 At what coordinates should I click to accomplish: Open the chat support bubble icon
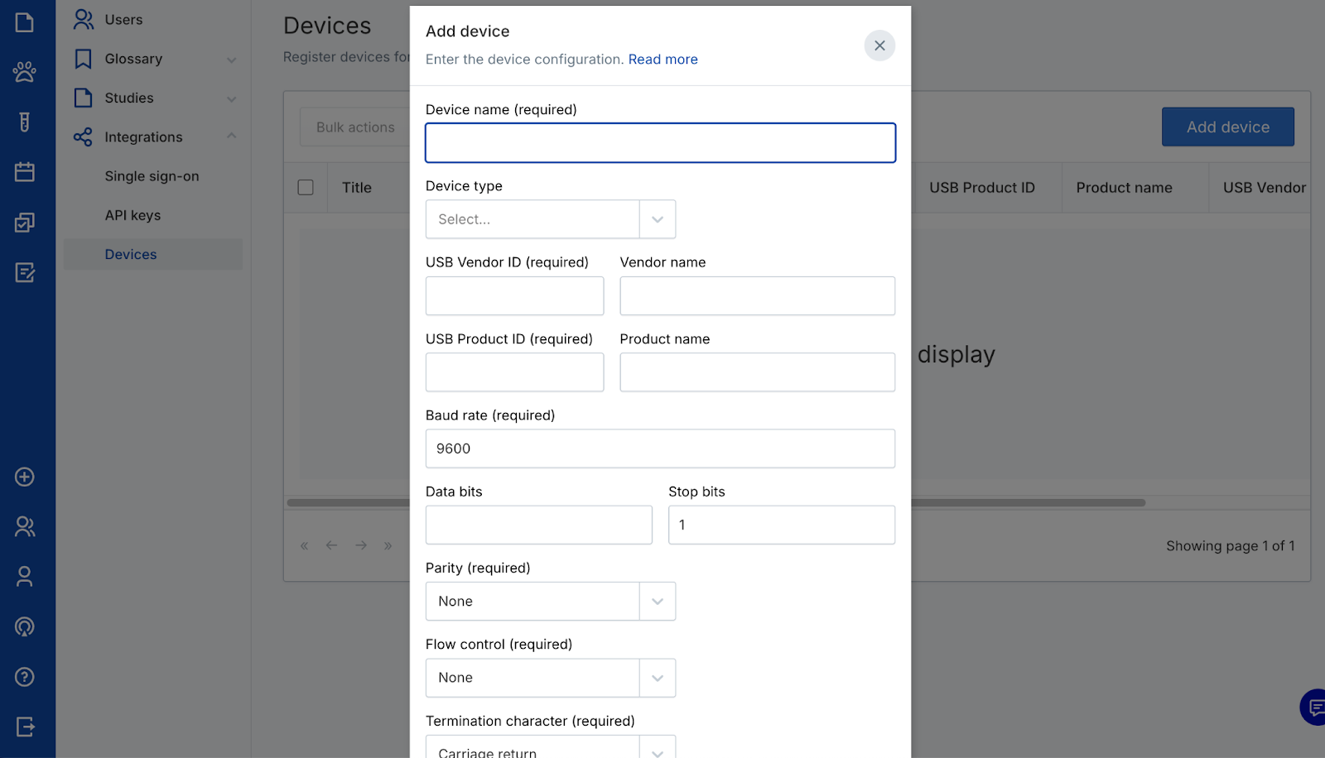click(1313, 708)
